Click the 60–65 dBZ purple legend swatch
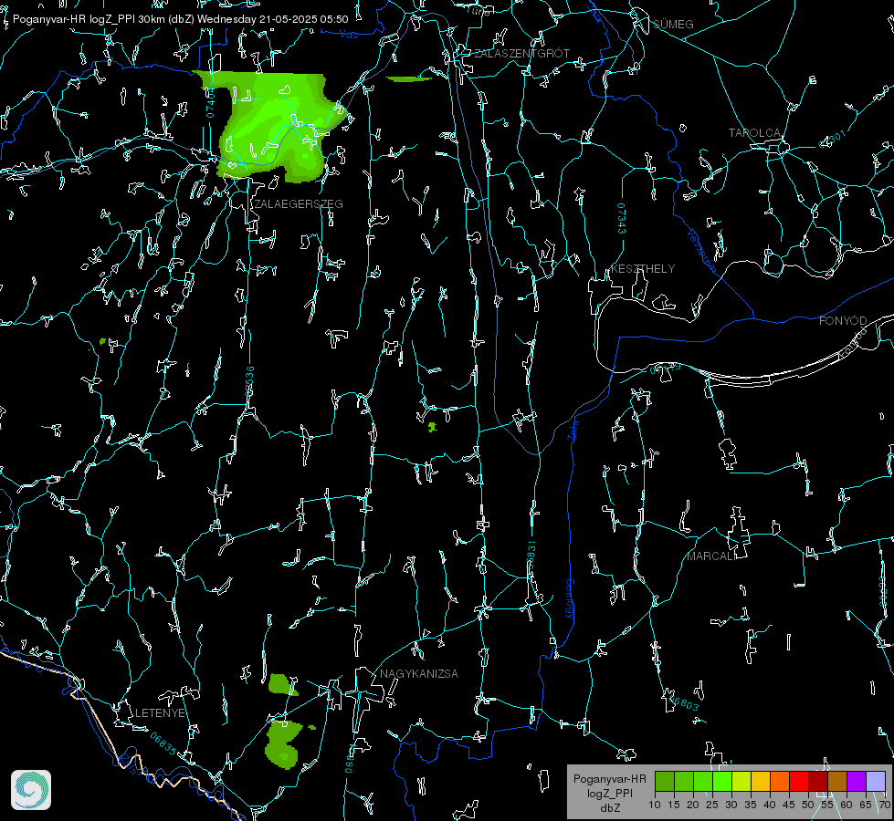The height and width of the screenshot is (821, 894). coord(857,781)
